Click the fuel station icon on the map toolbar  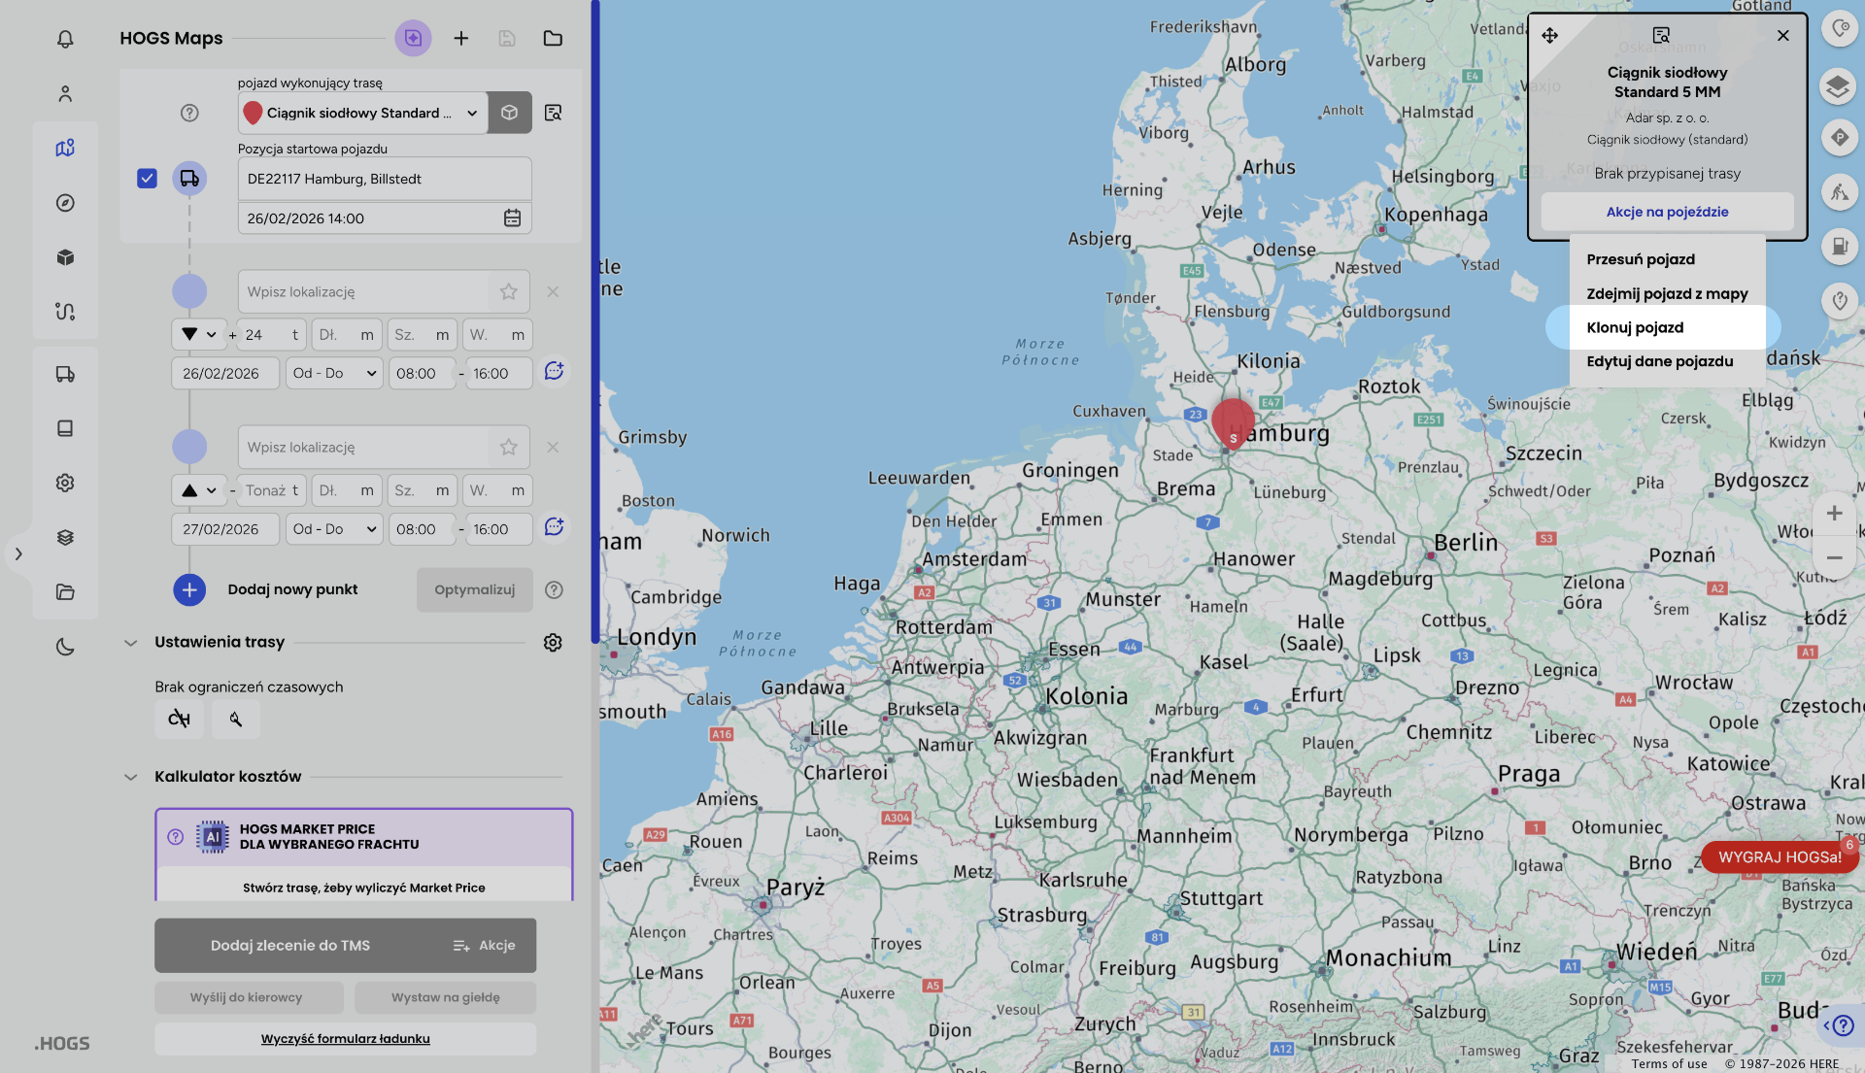pyautogui.click(x=1838, y=247)
